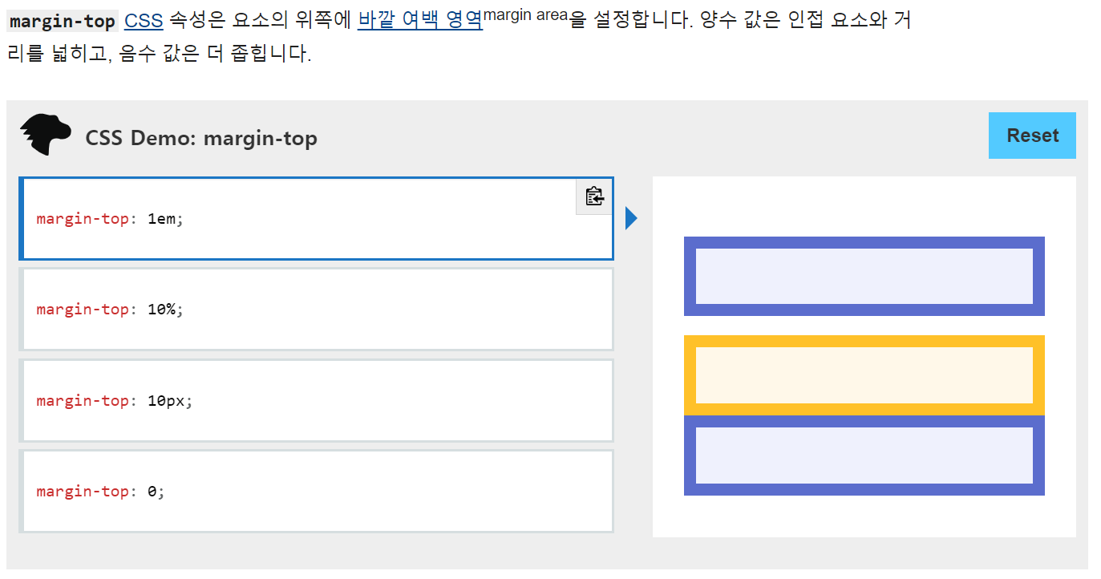Select the margin-top: 0 example
Screen dimensions: 1101x579
(x=317, y=492)
